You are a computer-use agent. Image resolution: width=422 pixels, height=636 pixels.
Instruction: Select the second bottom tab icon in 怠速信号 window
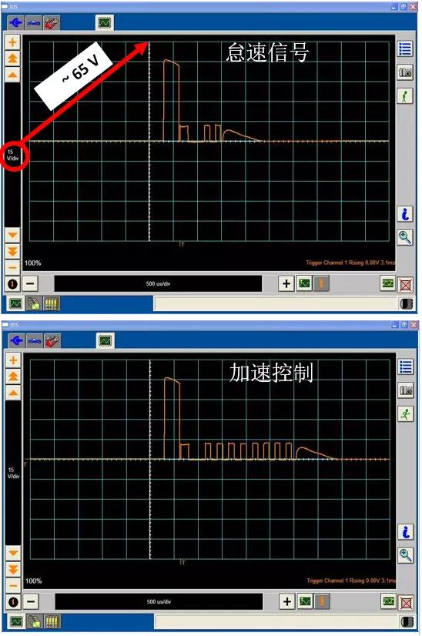33,303
